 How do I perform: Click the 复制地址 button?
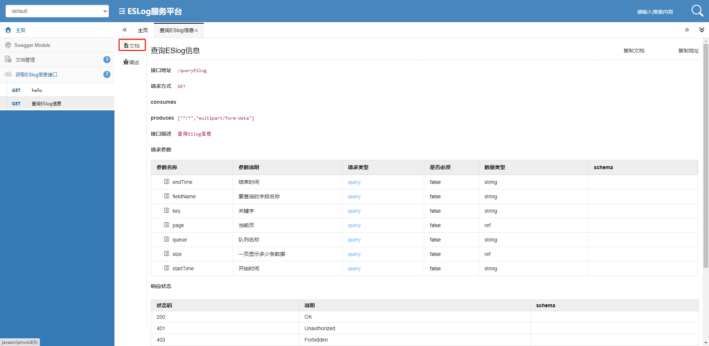pos(688,51)
